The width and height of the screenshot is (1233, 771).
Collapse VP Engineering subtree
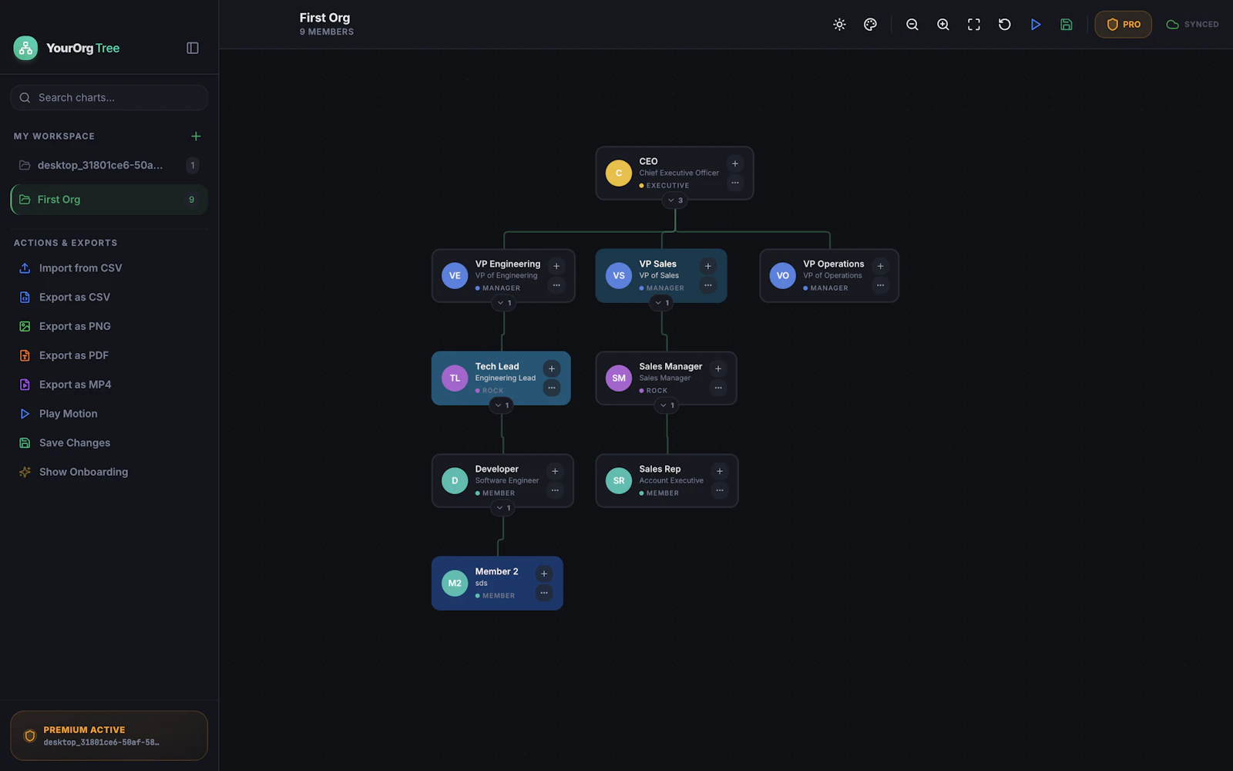[504, 303]
